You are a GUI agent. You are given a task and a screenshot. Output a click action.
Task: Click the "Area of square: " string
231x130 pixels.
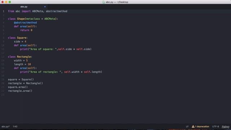[x=43, y=49]
